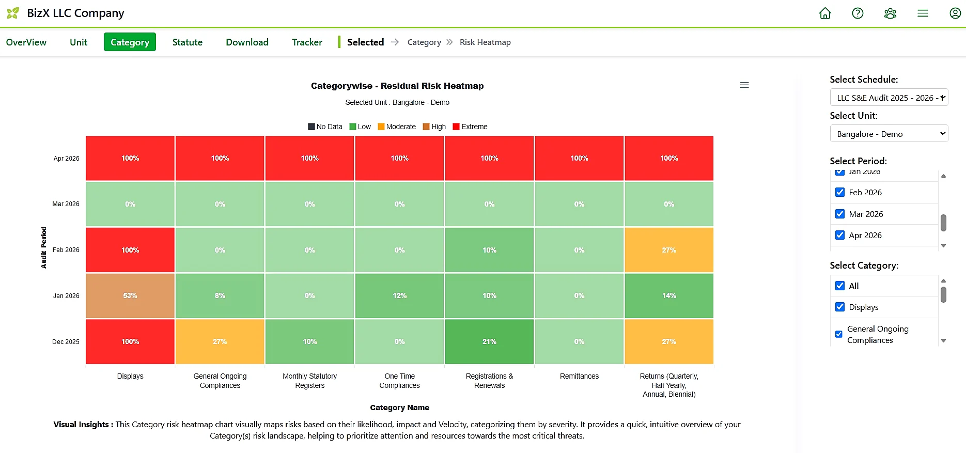Image resolution: width=966 pixels, height=453 pixels.
Task: Open the Download tab
Action: point(247,42)
